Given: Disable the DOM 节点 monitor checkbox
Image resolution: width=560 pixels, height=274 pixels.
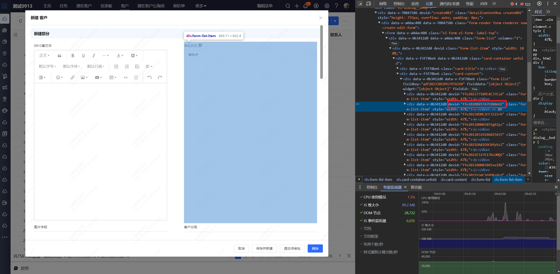Looking at the screenshot, I should point(360,213).
